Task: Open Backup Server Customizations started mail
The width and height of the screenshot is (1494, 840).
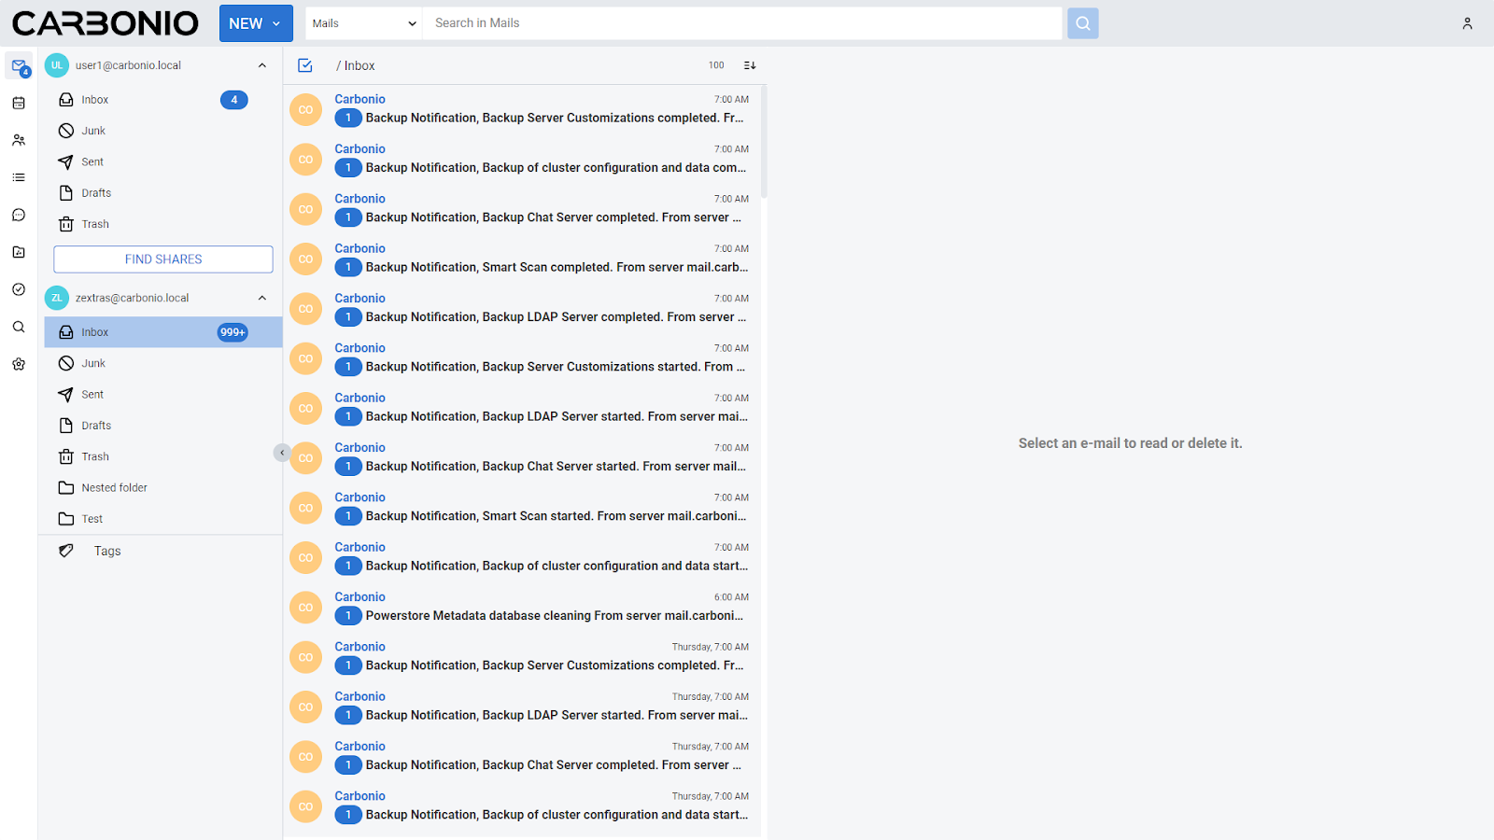Action: [522, 357]
